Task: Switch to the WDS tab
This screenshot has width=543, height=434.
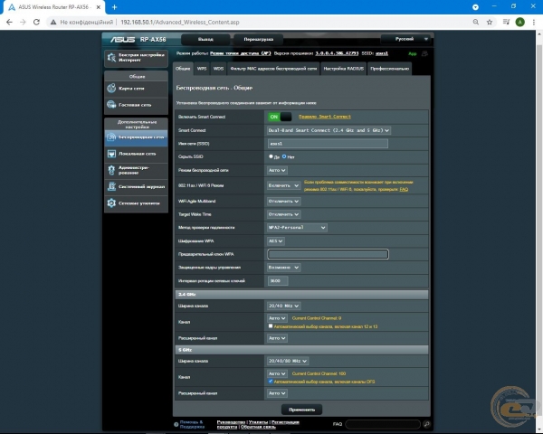Action: tap(218, 69)
